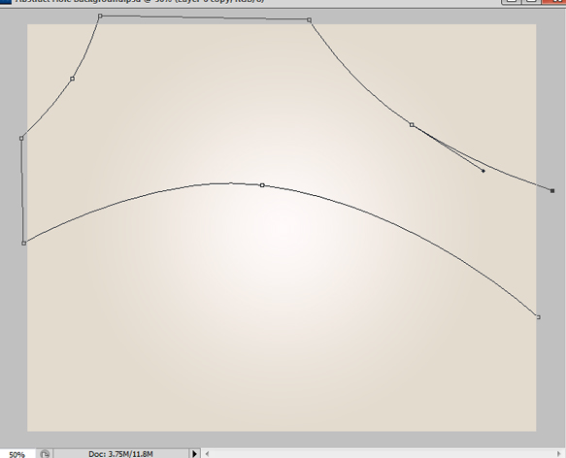Screen dimensions: 566x458
Task: Select the top-right anchor point of the straight top segment
Action: (310, 19)
